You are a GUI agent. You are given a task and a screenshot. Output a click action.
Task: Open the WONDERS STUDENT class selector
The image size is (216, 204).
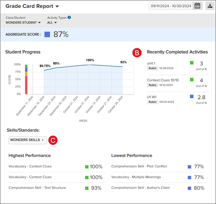[23, 23]
